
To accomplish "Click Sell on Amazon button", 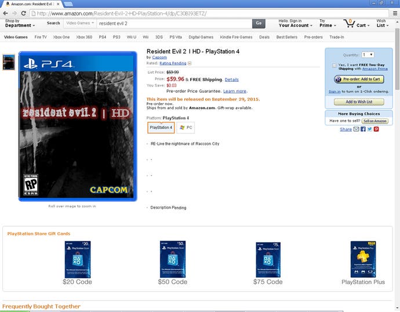I will point(374,121).
